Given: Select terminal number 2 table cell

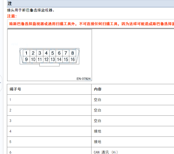Looking at the screenshot, I should pos(49,110).
